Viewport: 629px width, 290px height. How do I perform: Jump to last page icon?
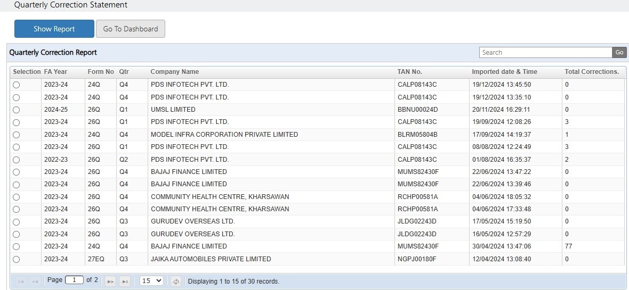(125, 281)
